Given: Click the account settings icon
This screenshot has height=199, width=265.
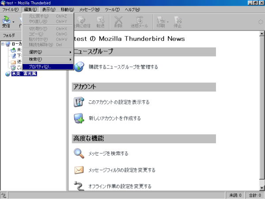Looking at the screenshot, I should 79,102.
